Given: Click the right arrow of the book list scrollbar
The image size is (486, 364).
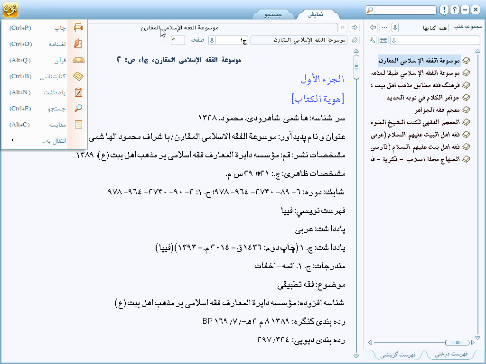Looking at the screenshot, I should [473, 342].
